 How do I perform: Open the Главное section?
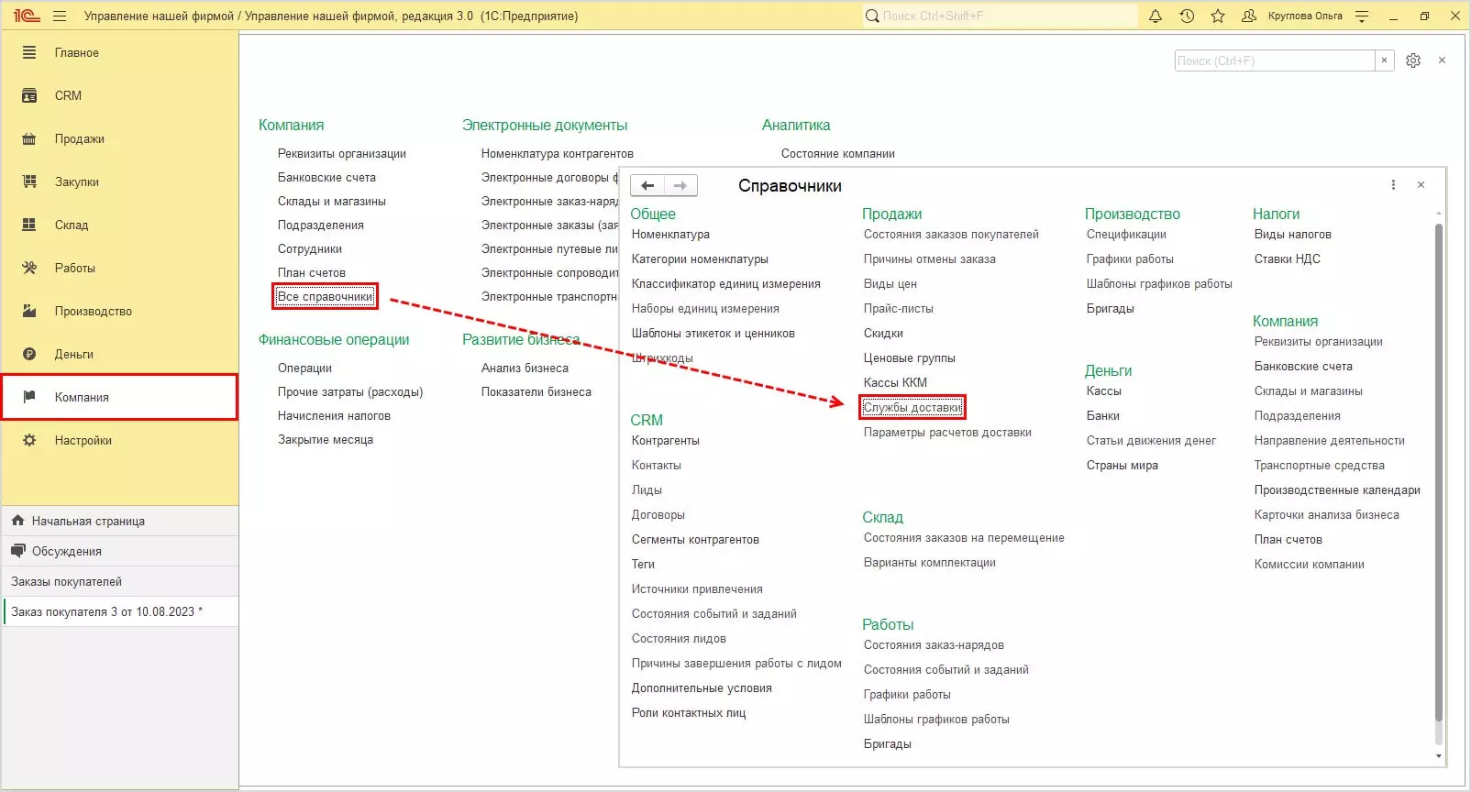pyautogui.click(x=77, y=52)
